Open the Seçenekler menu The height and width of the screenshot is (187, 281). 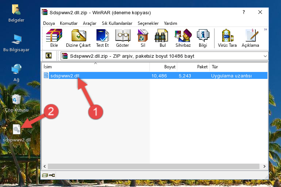pos(148,23)
